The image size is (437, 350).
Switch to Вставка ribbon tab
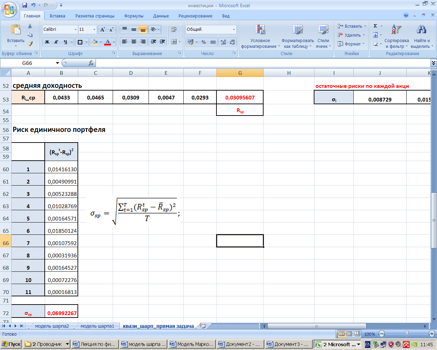57,16
